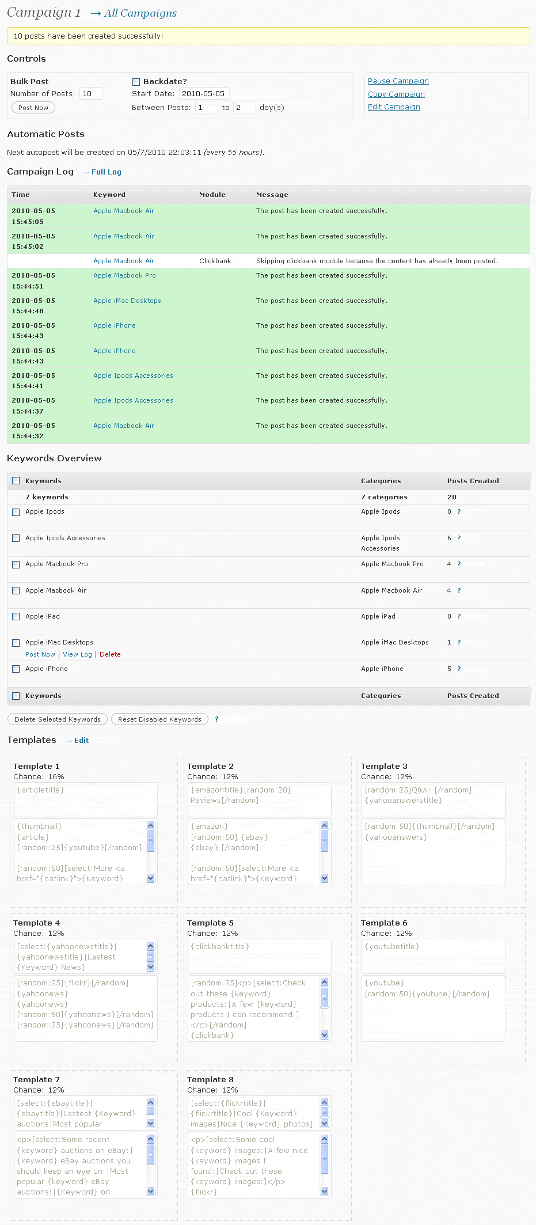Focus the Start Date field

point(204,94)
